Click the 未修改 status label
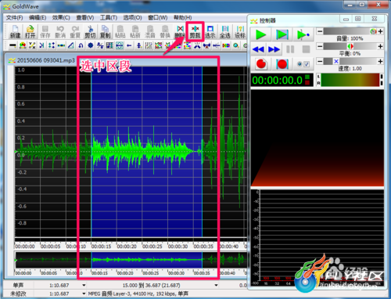391x299 pixels. (x=18, y=294)
